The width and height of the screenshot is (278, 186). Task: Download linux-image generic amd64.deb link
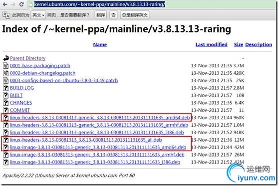98,147
